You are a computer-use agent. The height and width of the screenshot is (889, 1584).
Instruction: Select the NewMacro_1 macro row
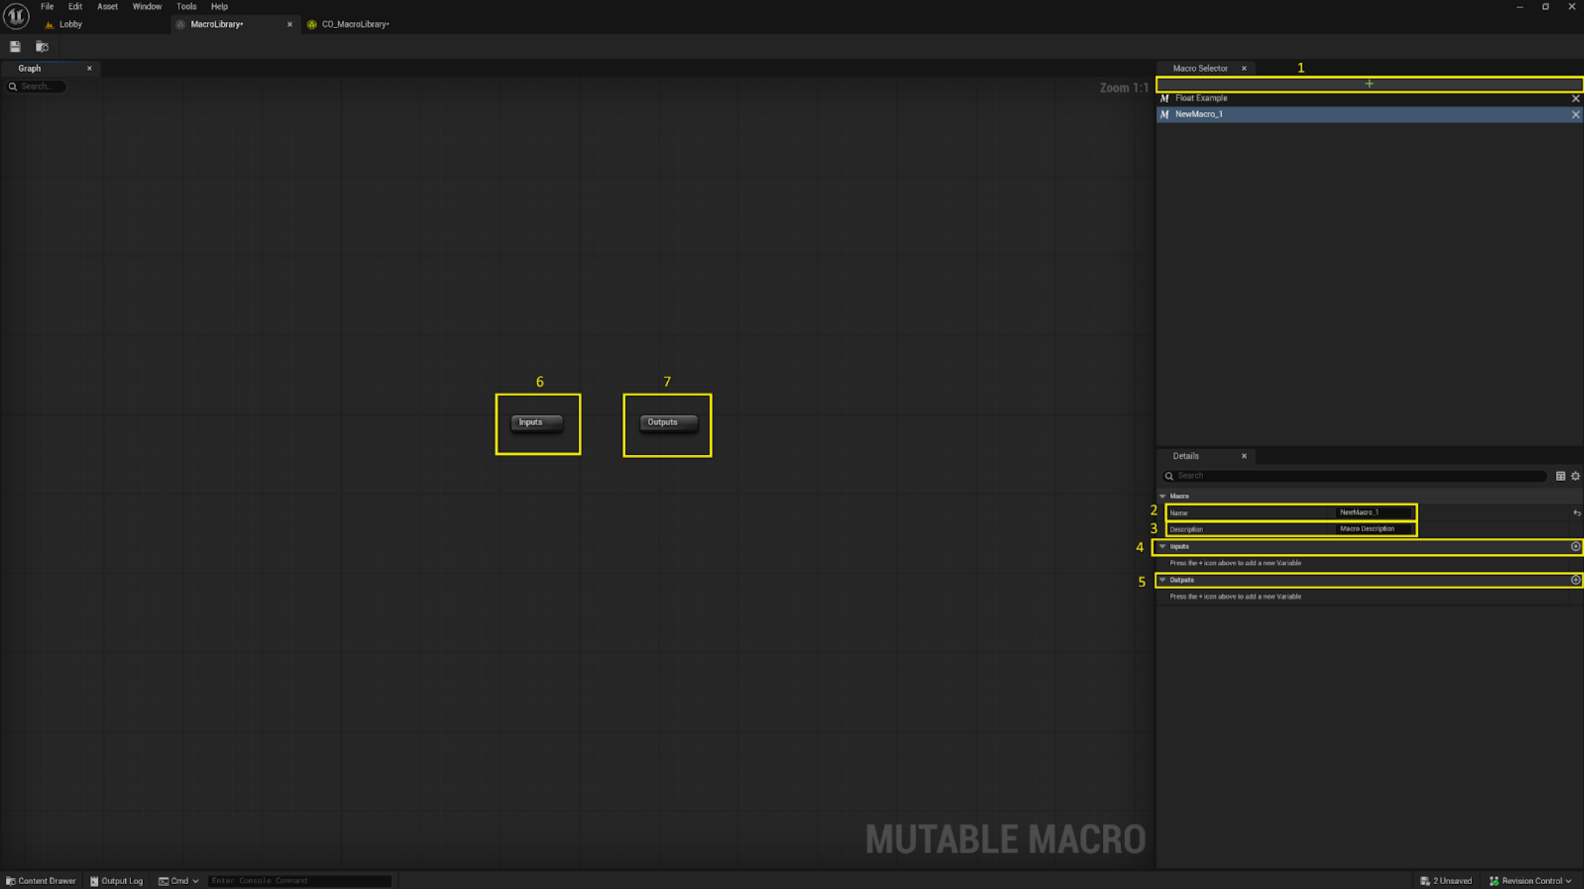[1369, 114]
